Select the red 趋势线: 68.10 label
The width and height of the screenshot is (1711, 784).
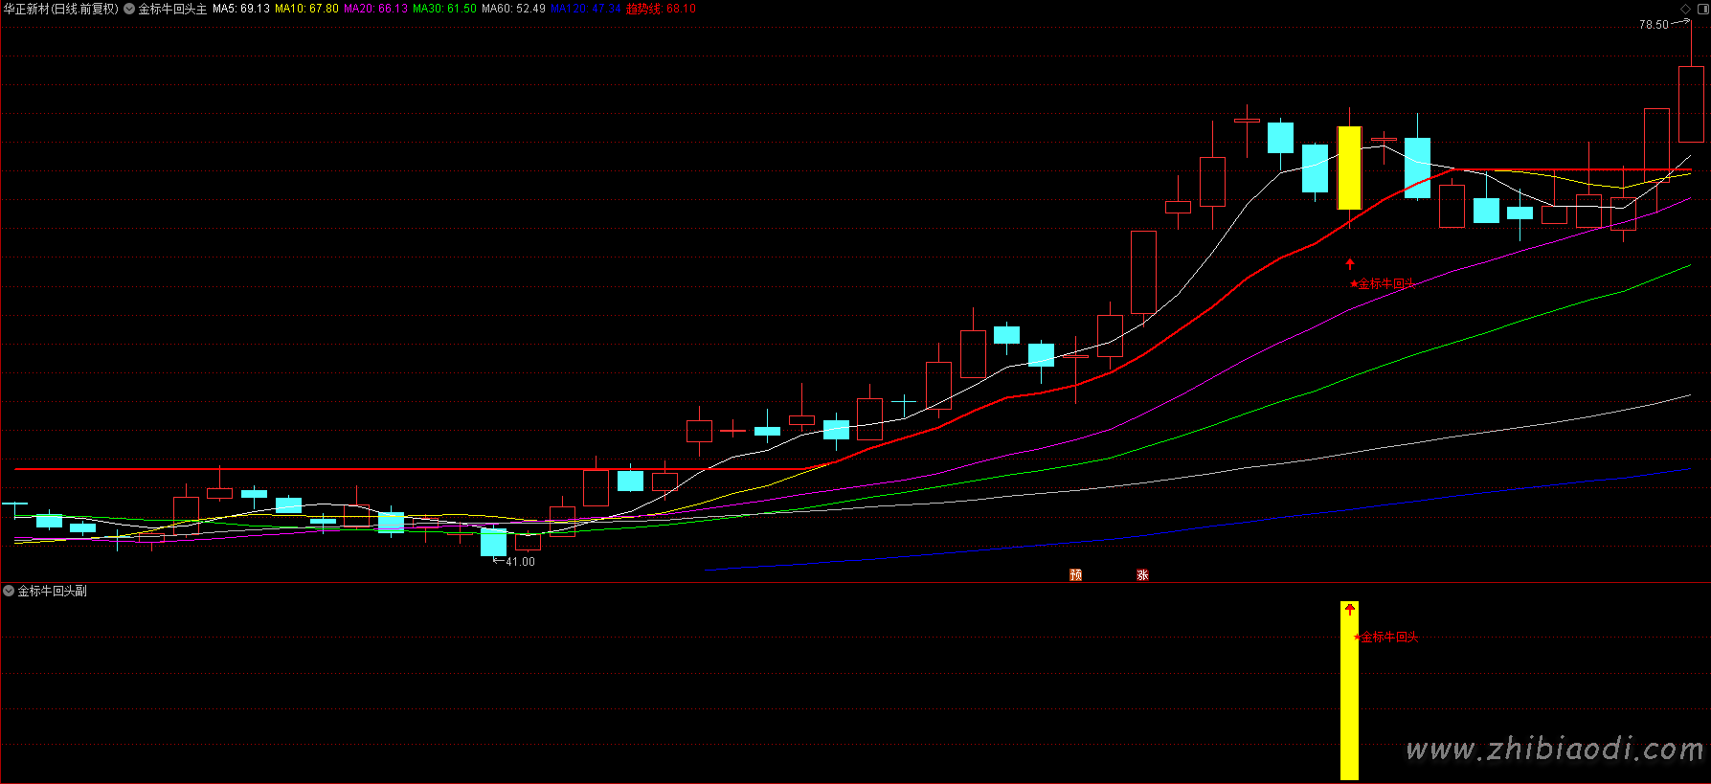[661, 9]
